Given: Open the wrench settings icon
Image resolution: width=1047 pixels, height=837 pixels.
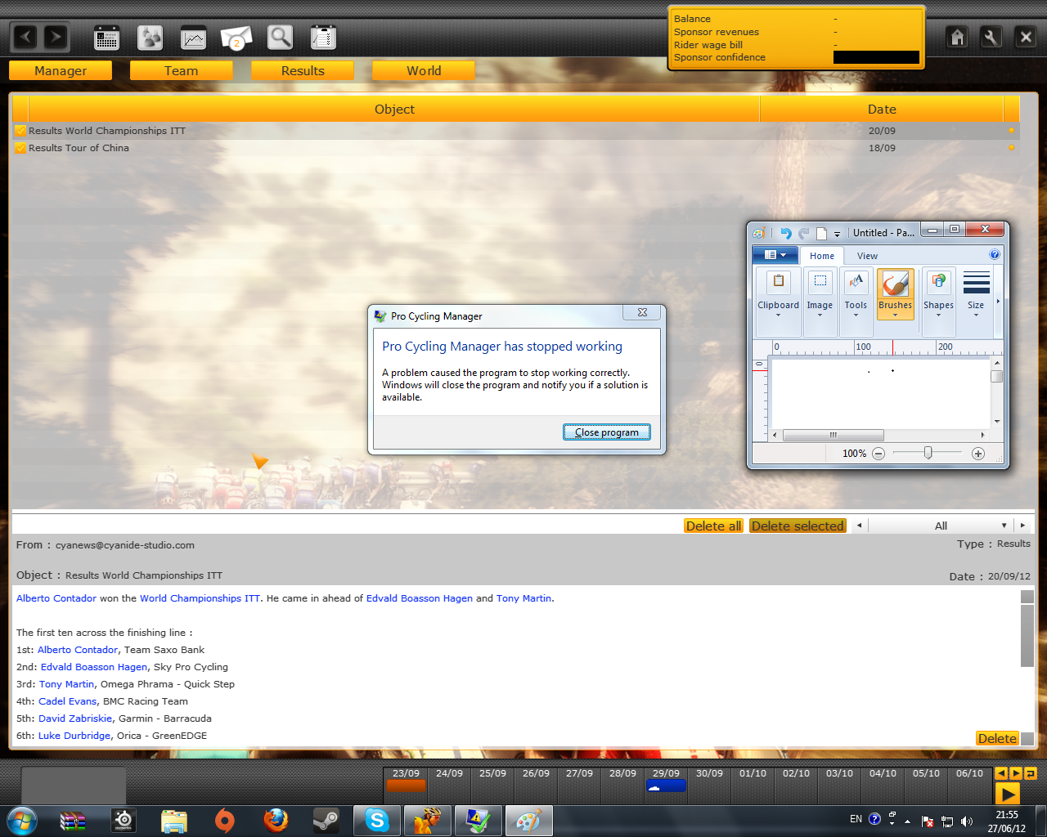Looking at the screenshot, I should point(991,37).
